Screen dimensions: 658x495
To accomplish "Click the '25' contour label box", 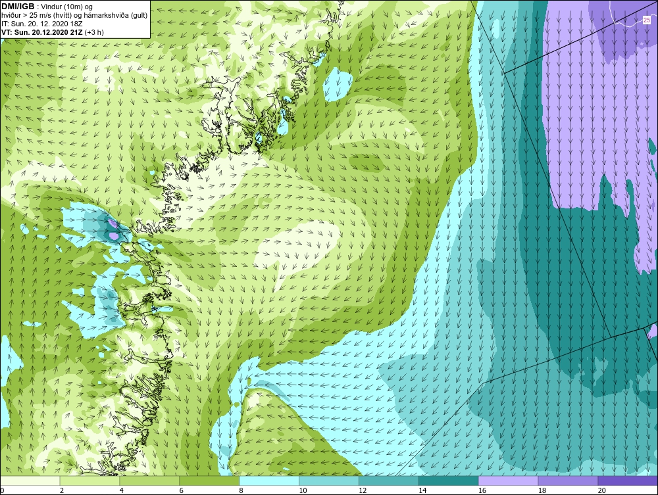I will [x=646, y=19].
